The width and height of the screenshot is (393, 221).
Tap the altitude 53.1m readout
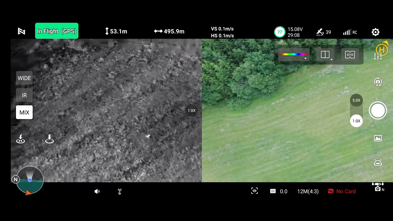click(116, 31)
